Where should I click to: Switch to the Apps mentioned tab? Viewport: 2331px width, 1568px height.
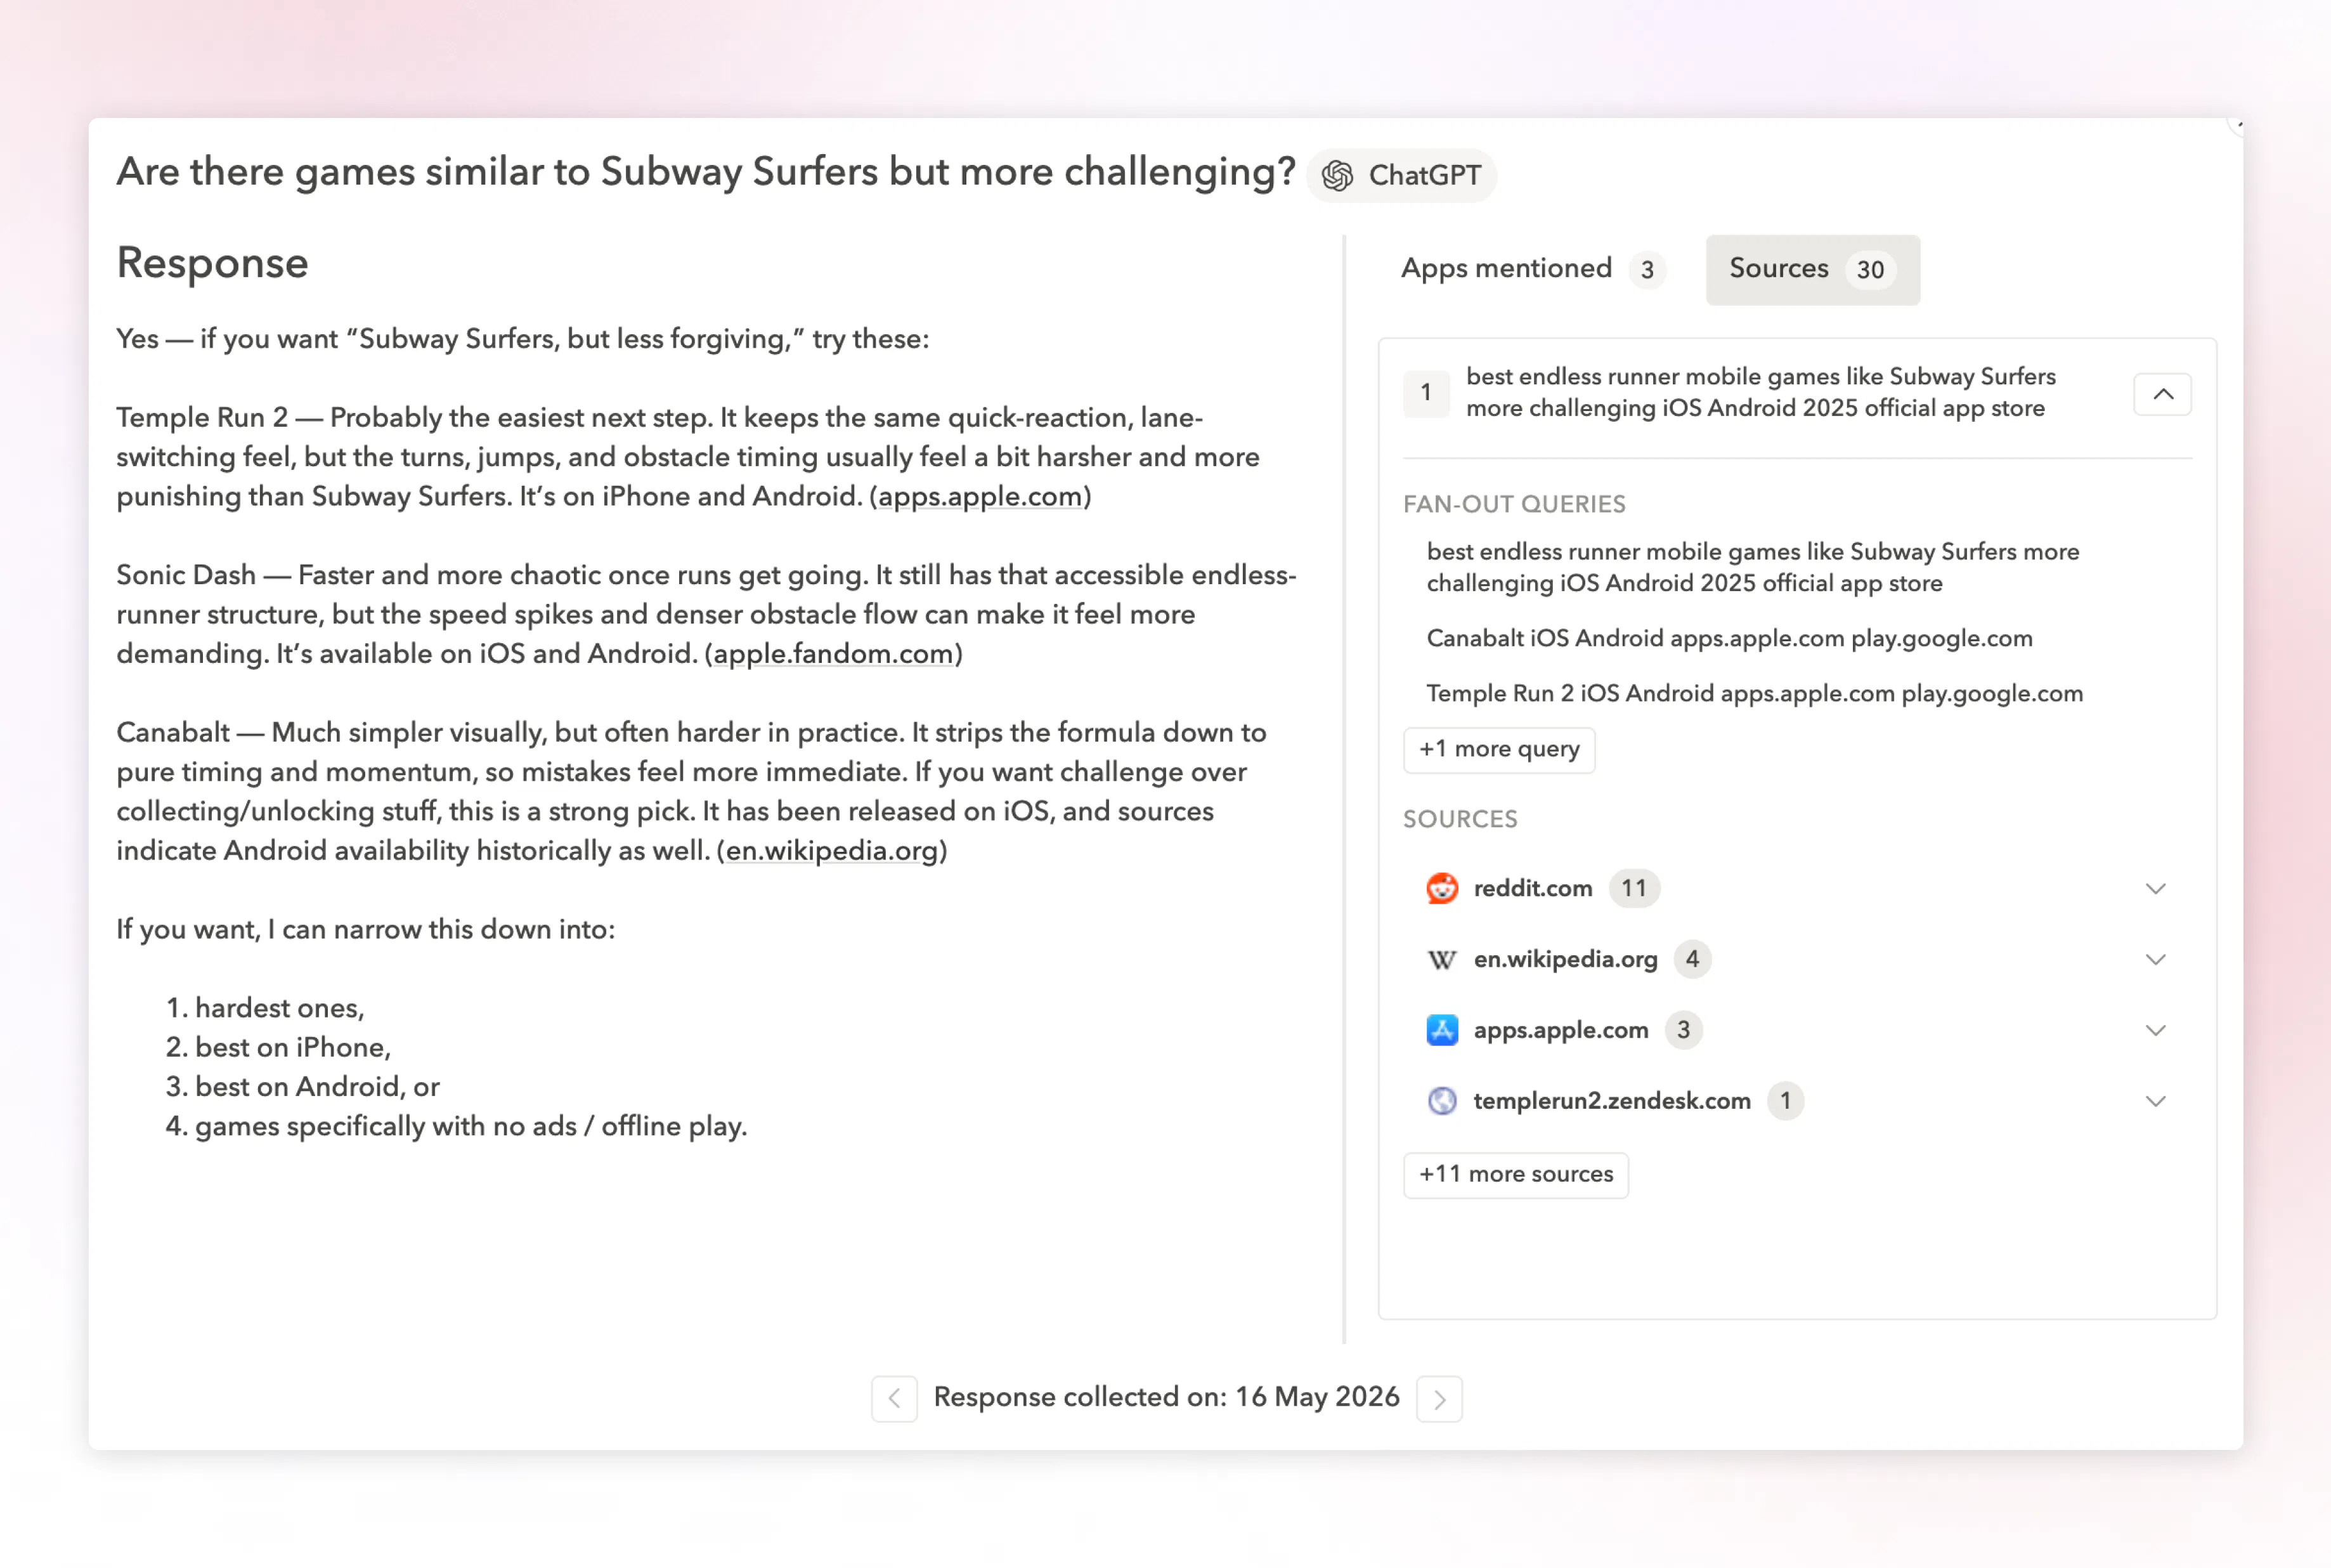(x=1533, y=269)
